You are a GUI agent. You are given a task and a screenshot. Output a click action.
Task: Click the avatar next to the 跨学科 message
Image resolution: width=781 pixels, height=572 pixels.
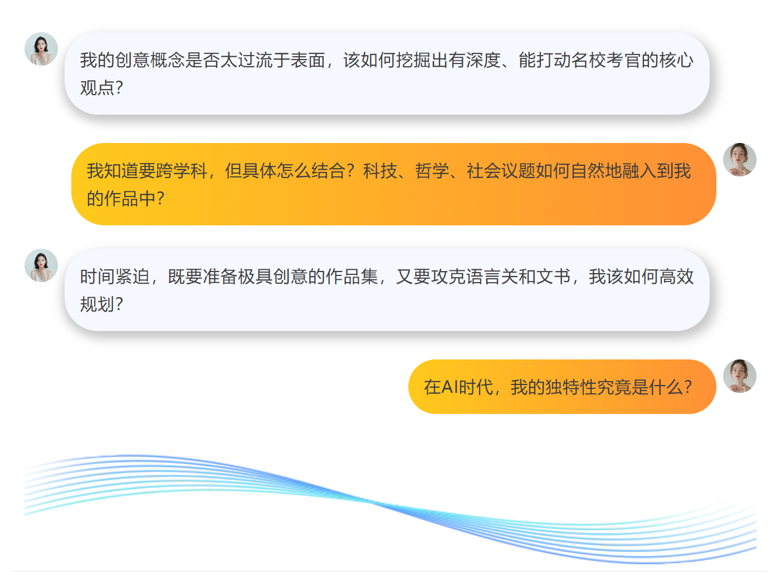click(x=739, y=160)
